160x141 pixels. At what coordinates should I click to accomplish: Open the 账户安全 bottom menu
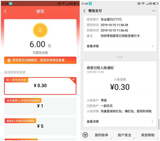pos(125,135)
